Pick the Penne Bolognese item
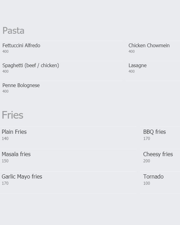Viewport: 180px width, 225px height. click(21, 85)
